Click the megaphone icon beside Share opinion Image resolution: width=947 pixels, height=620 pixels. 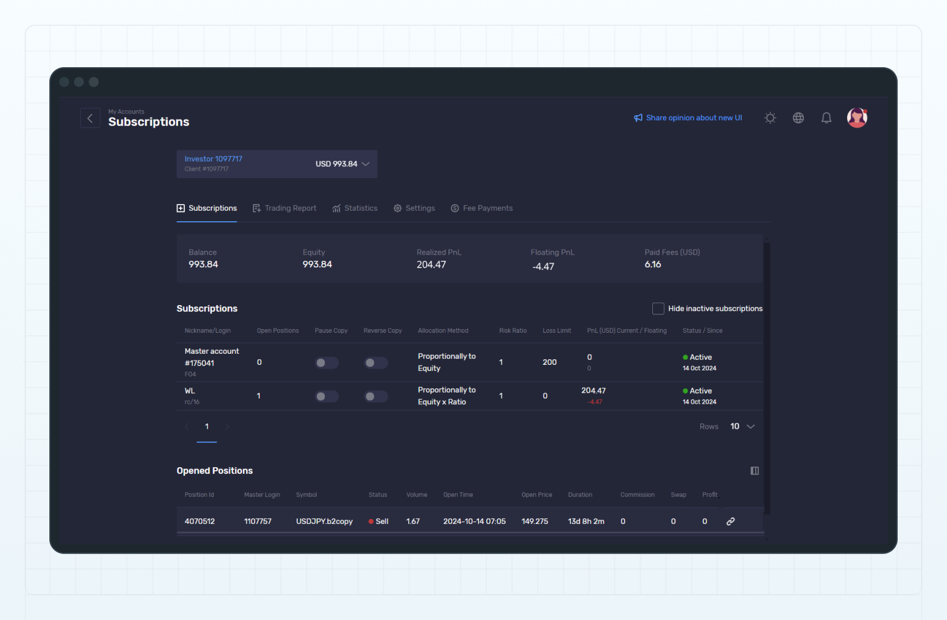pyautogui.click(x=638, y=118)
